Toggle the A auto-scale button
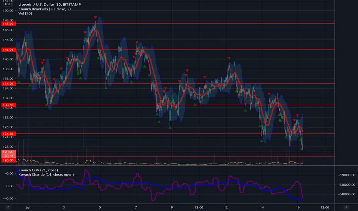The image size is (358, 211). (x=346, y=207)
